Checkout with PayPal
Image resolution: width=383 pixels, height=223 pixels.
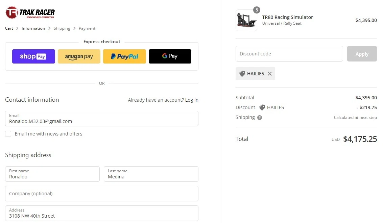point(125,56)
